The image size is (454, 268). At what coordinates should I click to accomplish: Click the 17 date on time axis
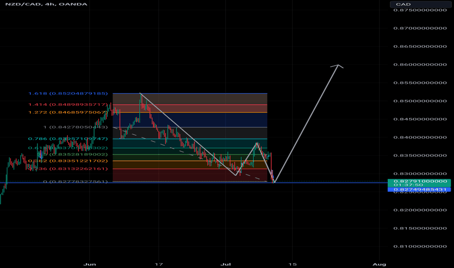point(159,264)
